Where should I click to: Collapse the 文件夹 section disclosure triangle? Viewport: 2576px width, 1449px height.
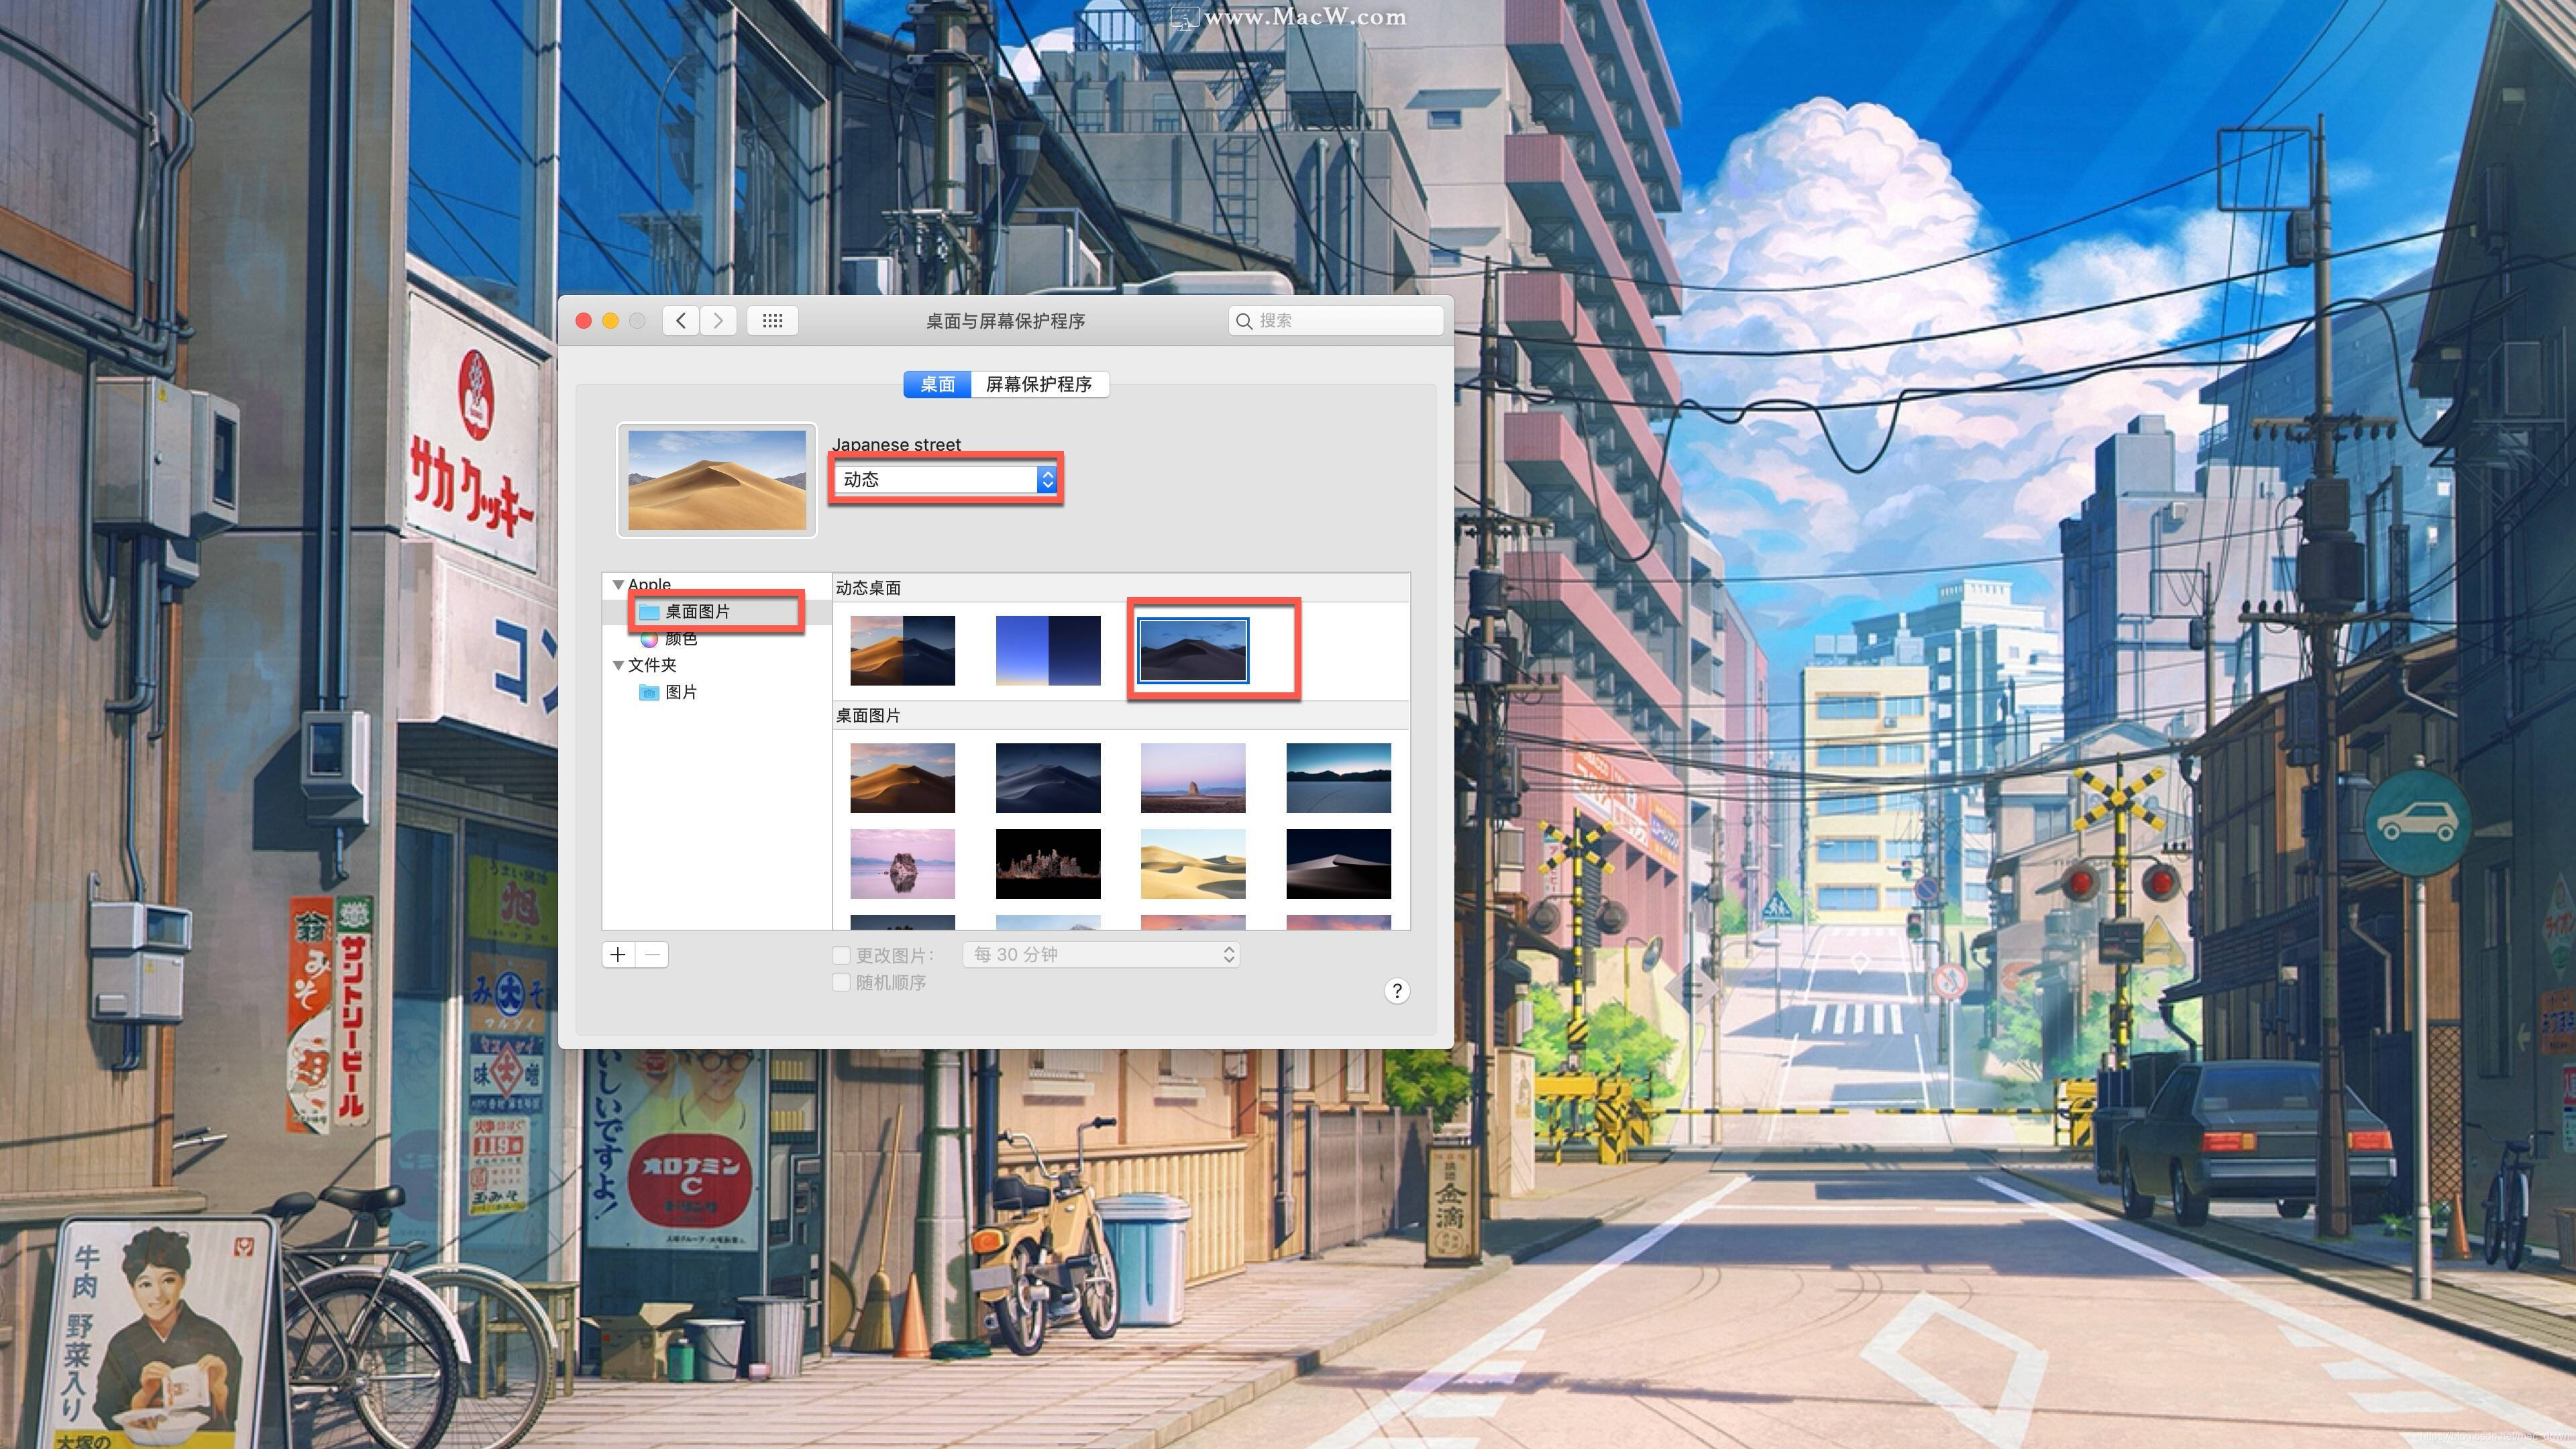(618, 665)
